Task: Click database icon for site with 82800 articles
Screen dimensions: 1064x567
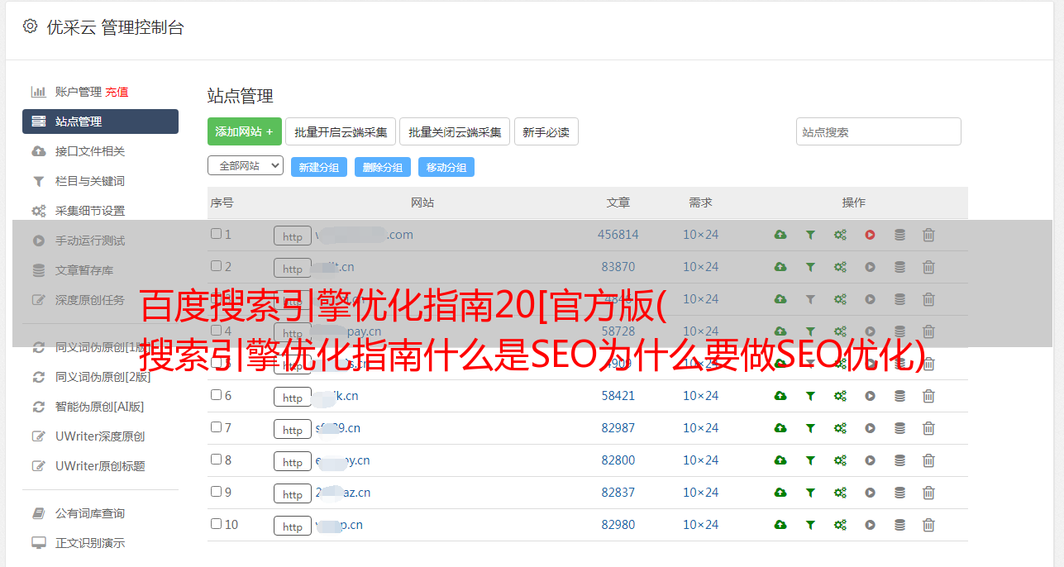Action: point(899,460)
